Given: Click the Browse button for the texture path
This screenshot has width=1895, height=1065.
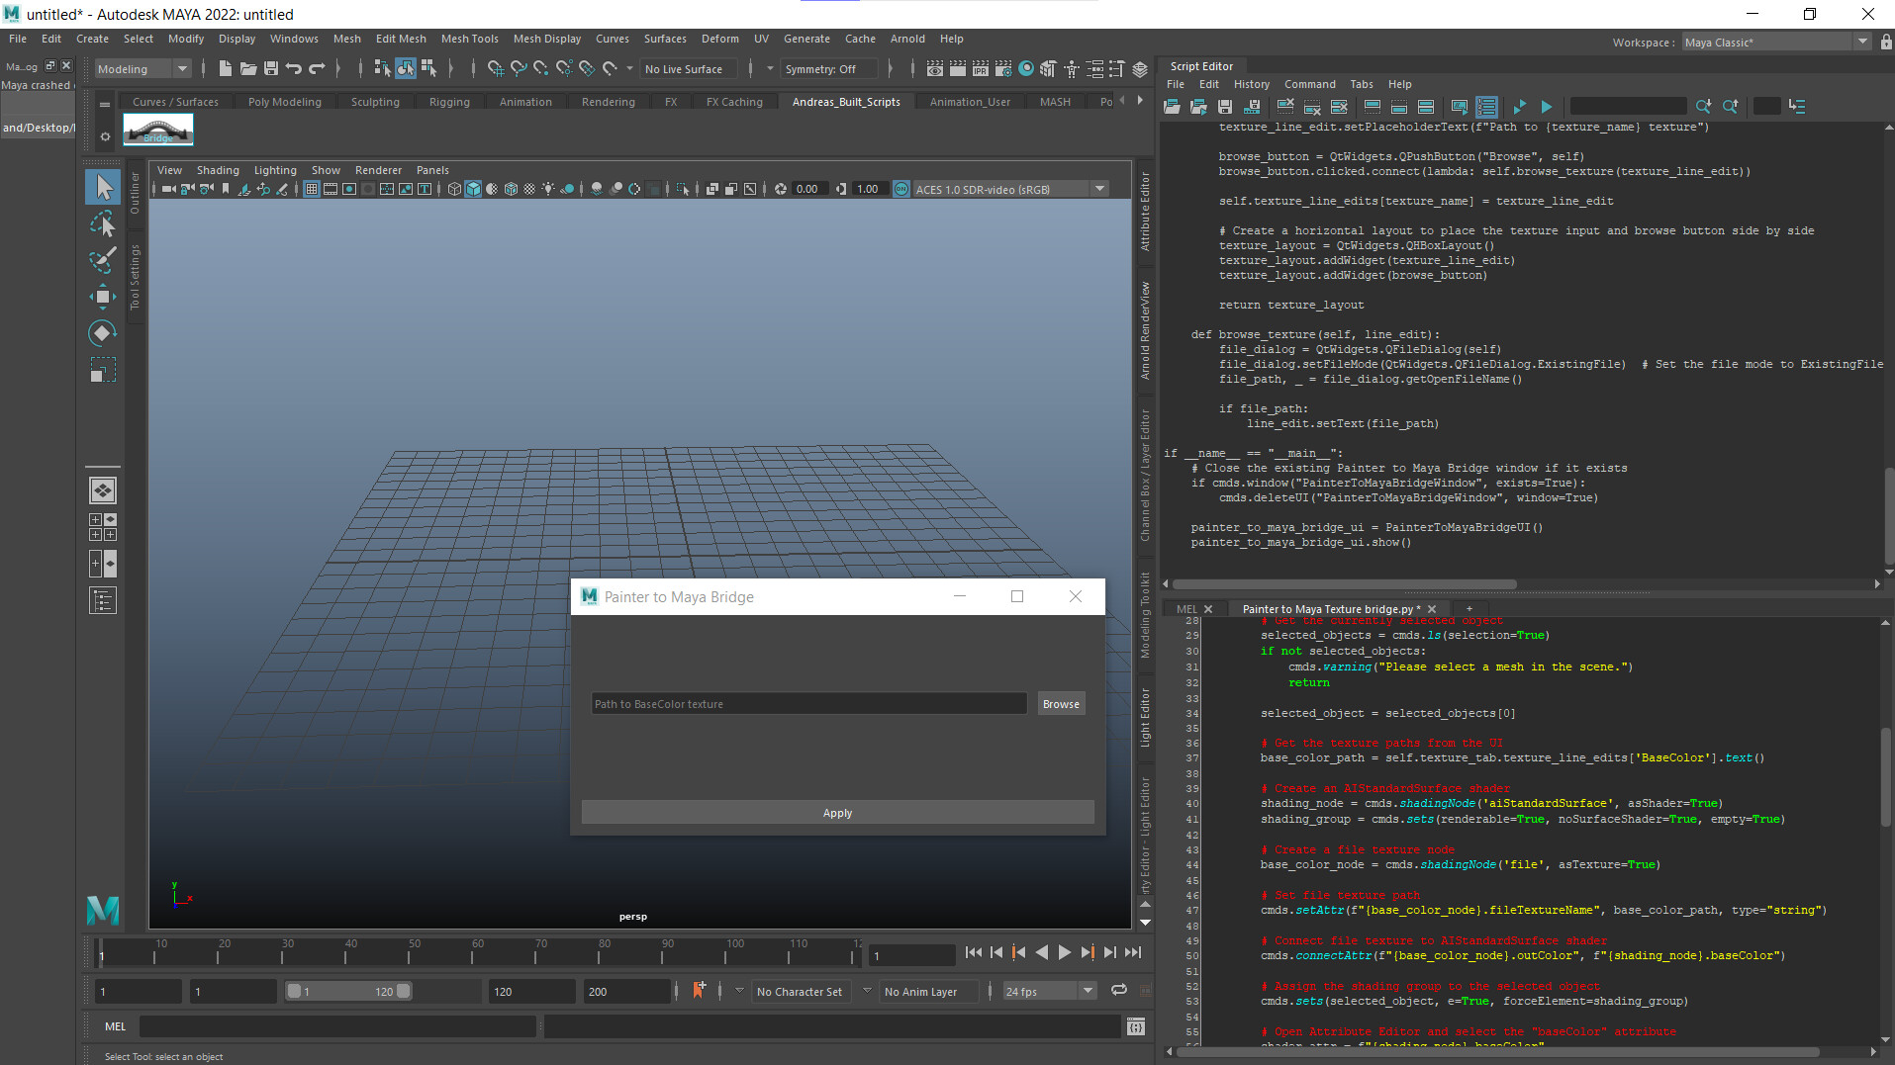Looking at the screenshot, I should (x=1060, y=703).
